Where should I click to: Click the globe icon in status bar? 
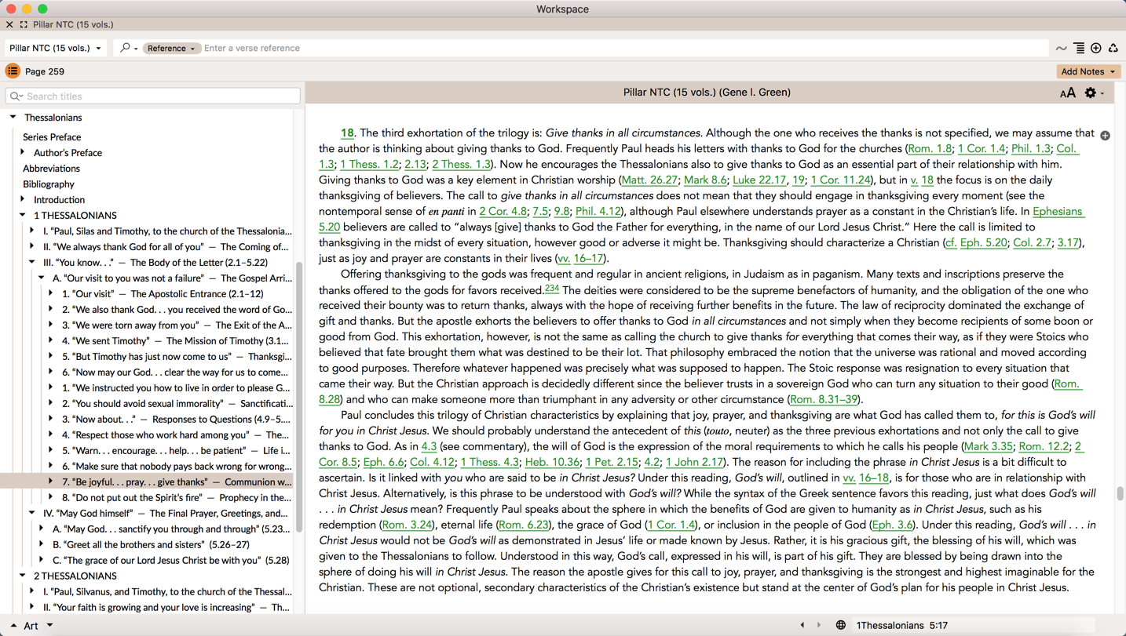tap(840, 625)
